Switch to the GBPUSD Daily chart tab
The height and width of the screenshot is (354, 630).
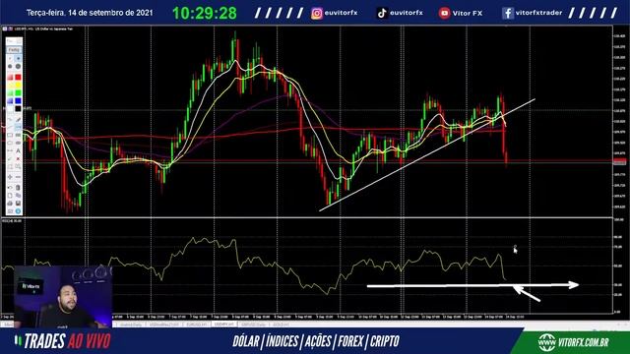pyautogui.click(x=254, y=324)
